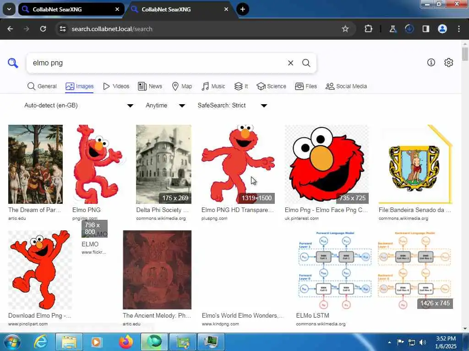This screenshot has height=351, width=469.
Task: Select the Music search category
Action: pos(213,86)
